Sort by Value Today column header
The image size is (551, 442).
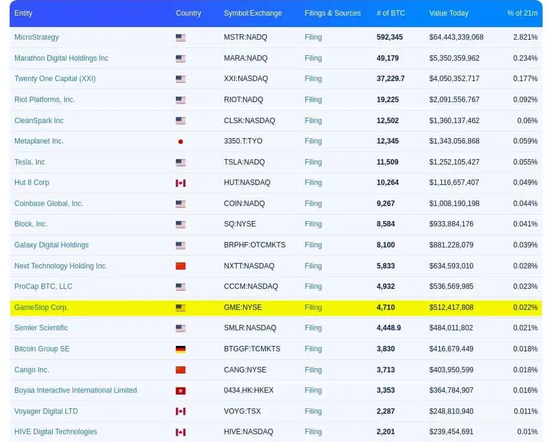click(x=449, y=13)
